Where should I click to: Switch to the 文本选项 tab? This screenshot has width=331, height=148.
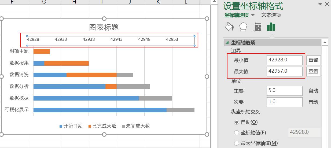(x=271, y=15)
